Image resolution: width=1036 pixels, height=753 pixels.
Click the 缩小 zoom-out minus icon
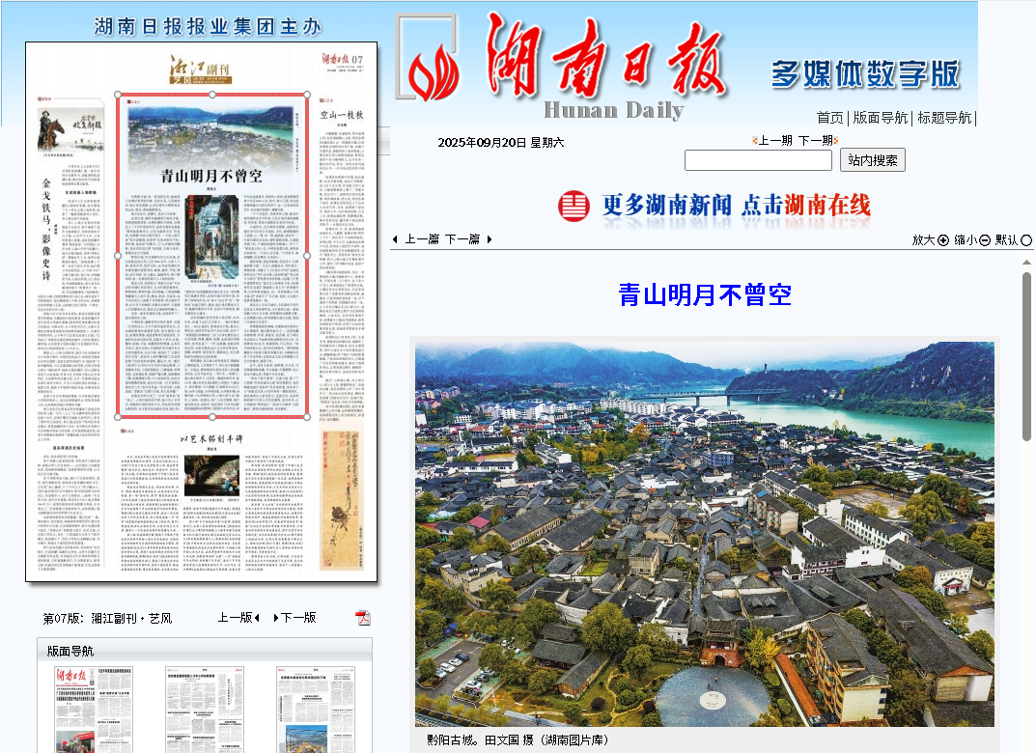coord(985,240)
